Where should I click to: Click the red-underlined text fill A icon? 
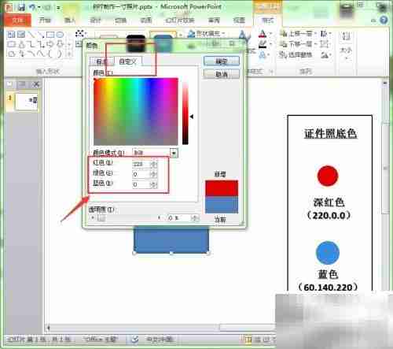click(x=263, y=34)
